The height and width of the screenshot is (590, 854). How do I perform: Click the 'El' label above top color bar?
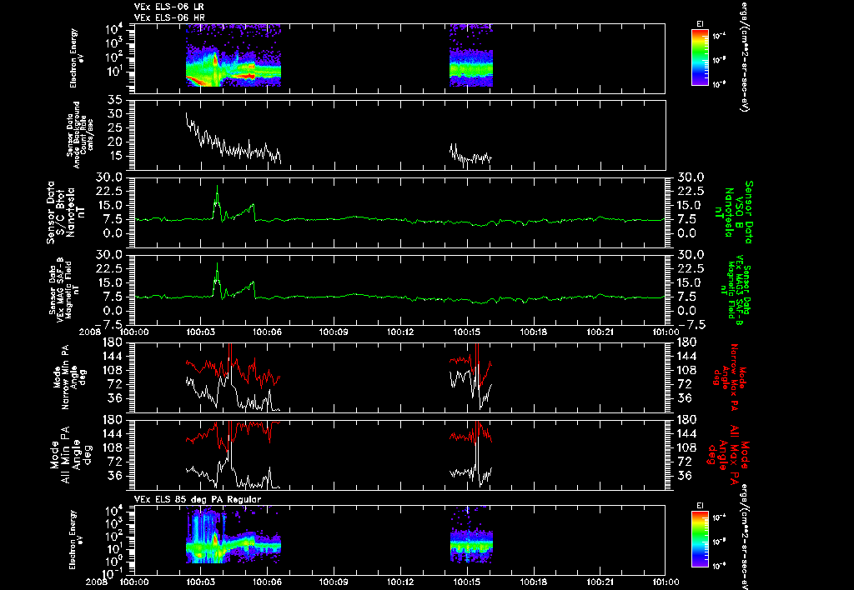700,24
